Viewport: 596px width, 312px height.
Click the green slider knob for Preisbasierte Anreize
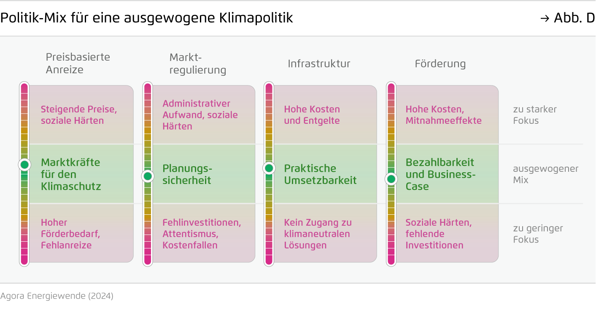coord(24,164)
